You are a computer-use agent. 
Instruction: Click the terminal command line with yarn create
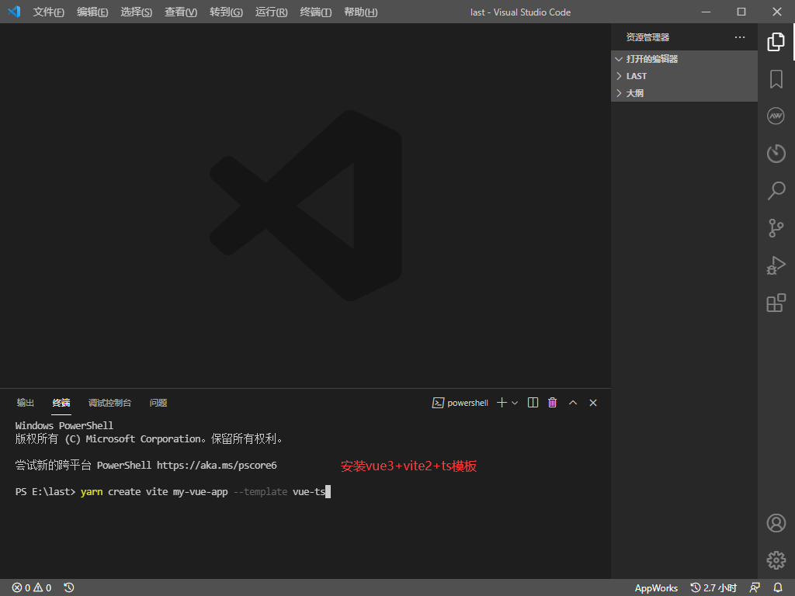click(x=173, y=491)
